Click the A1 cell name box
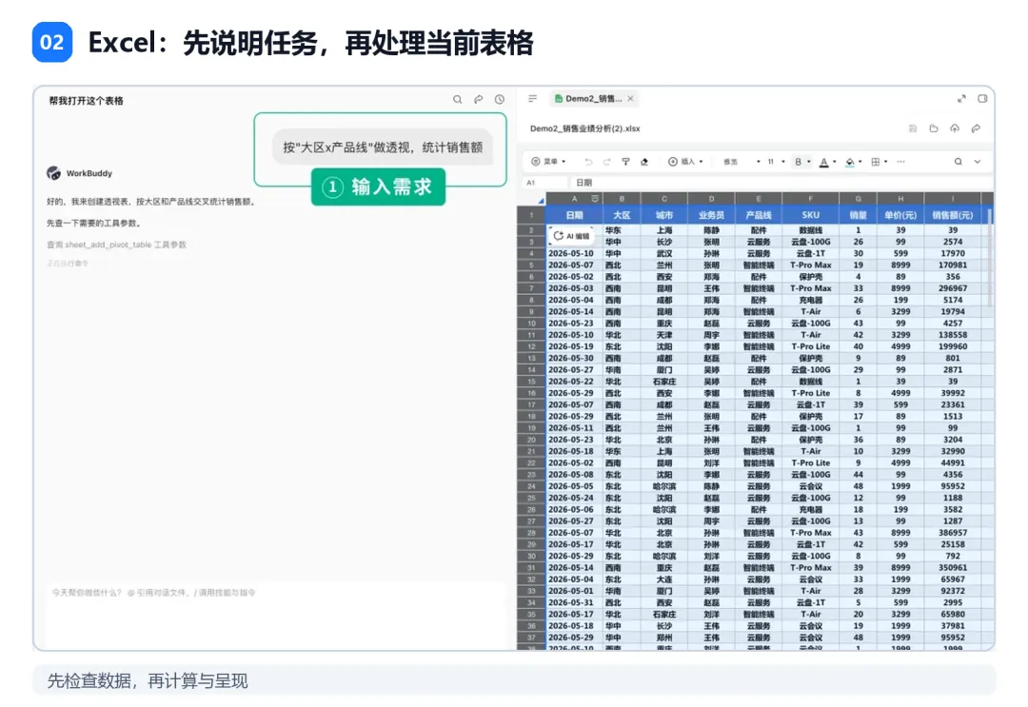Image resolution: width=1028 pixels, height=707 pixels. [544, 183]
